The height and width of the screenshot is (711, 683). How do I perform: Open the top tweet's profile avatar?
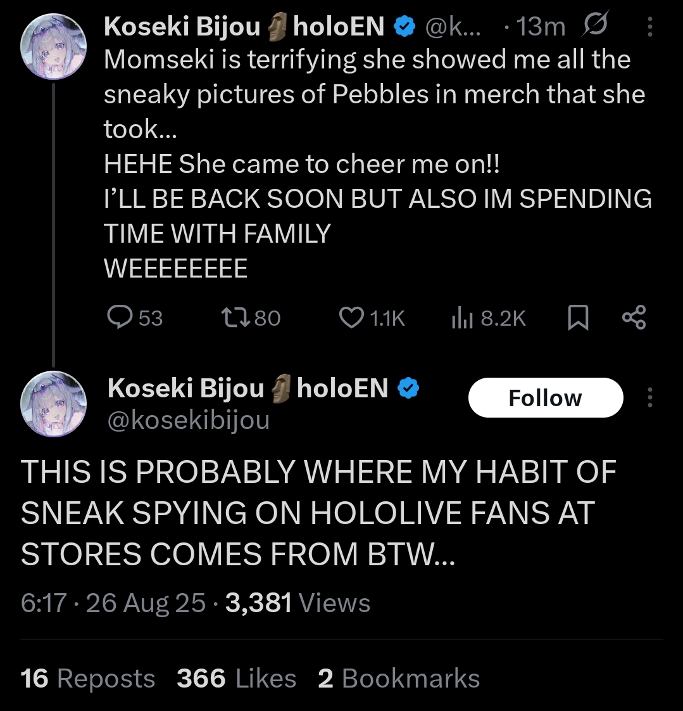pos(53,46)
